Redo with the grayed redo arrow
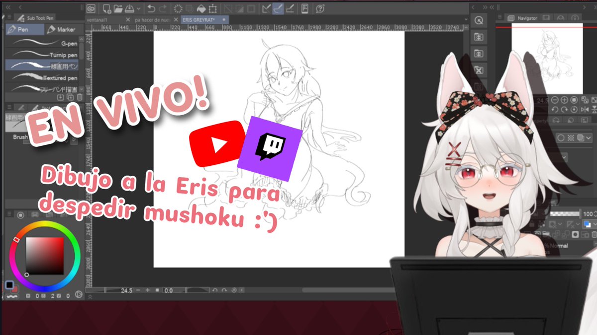Viewport: 597px width, 335px height. pyautogui.click(x=162, y=8)
